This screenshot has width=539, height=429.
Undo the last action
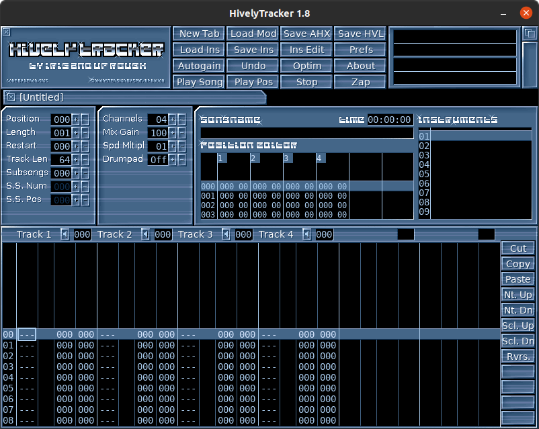(253, 66)
